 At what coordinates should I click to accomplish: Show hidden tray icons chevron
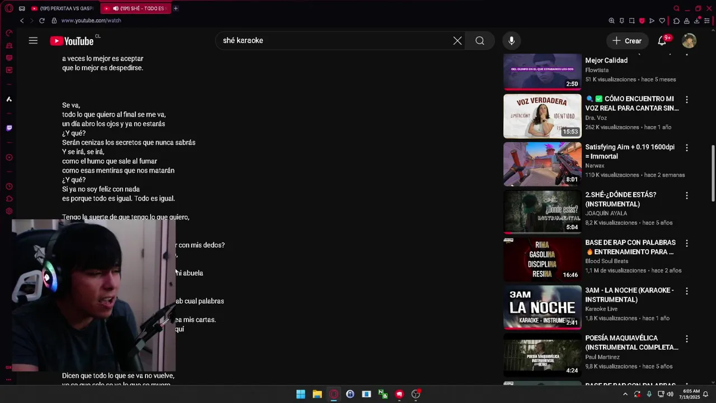pos(625,394)
